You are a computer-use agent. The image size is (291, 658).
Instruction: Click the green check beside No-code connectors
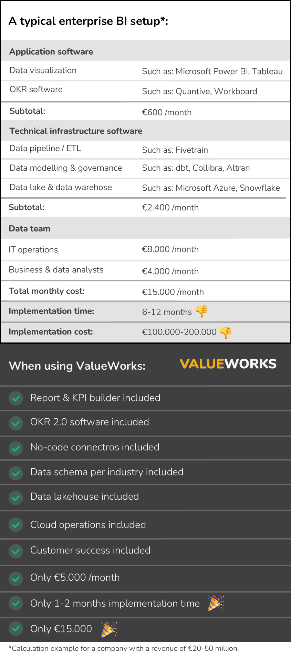click(16, 448)
